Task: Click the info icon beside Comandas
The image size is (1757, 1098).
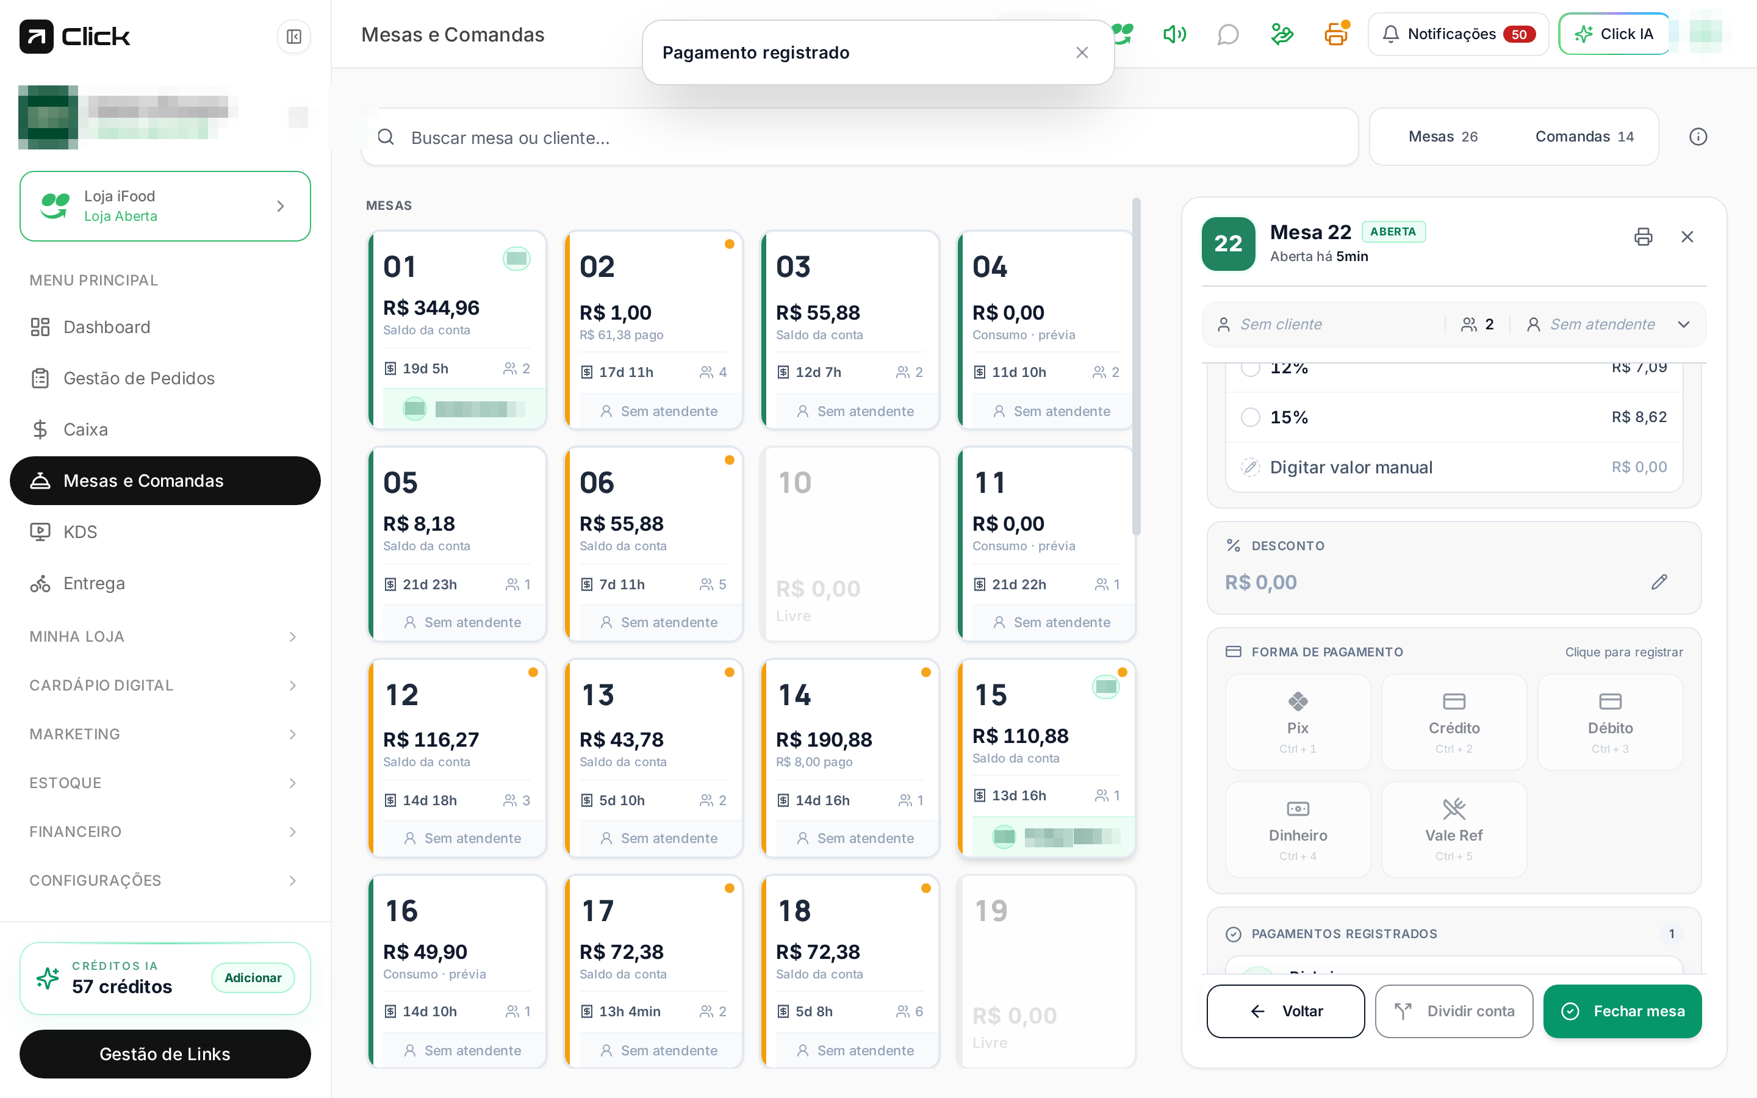Action: click(1698, 137)
